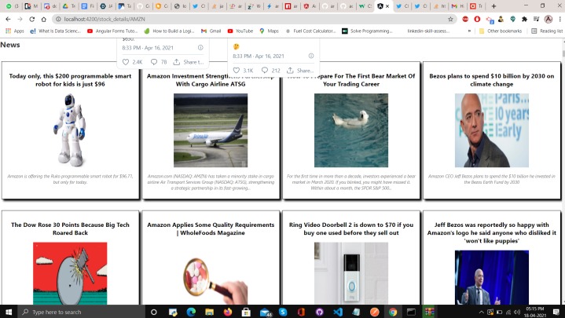Open the Ring Video Doorbell 2 article
This screenshot has height=318, width=565.
(x=351, y=228)
